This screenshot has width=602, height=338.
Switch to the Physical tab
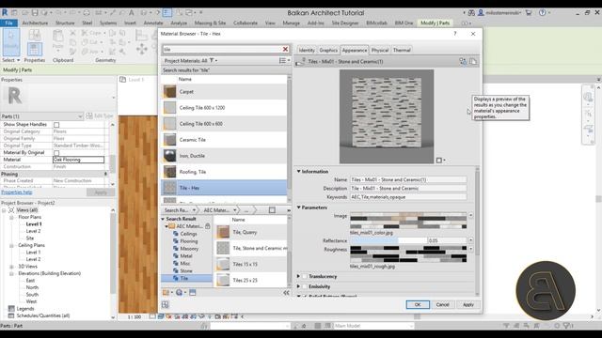click(380, 50)
